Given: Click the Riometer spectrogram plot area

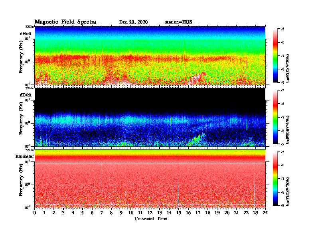Looking at the screenshot, I should click(150, 179).
